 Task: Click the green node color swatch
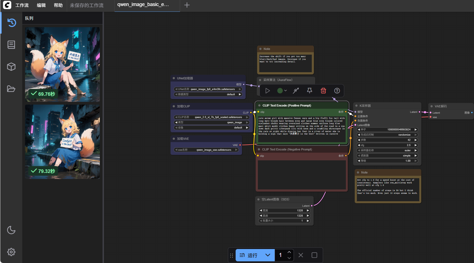(x=280, y=91)
